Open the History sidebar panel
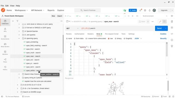 (5, 68)
